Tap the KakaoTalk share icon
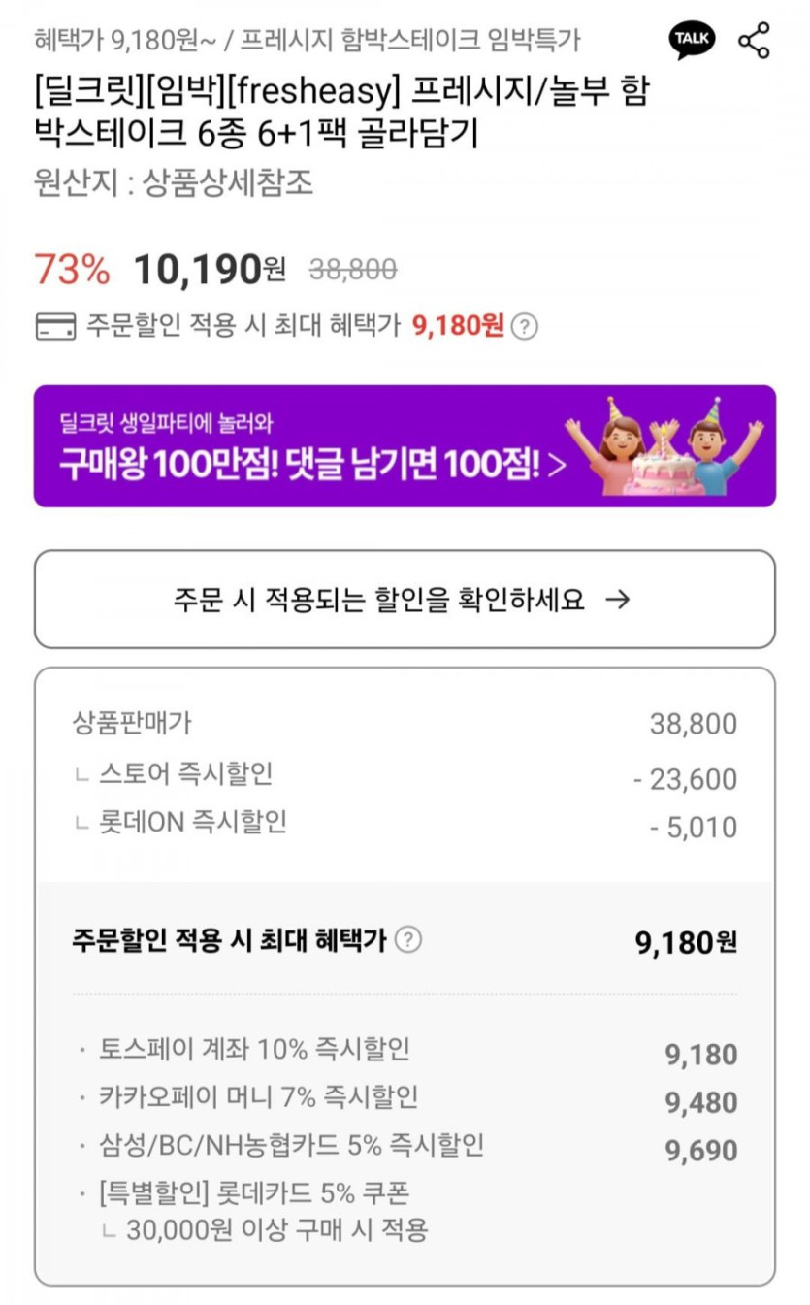 693,41
